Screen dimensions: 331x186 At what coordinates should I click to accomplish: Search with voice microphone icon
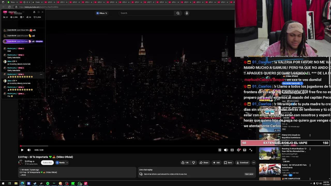pyautogui.click(x=187, y=13)
